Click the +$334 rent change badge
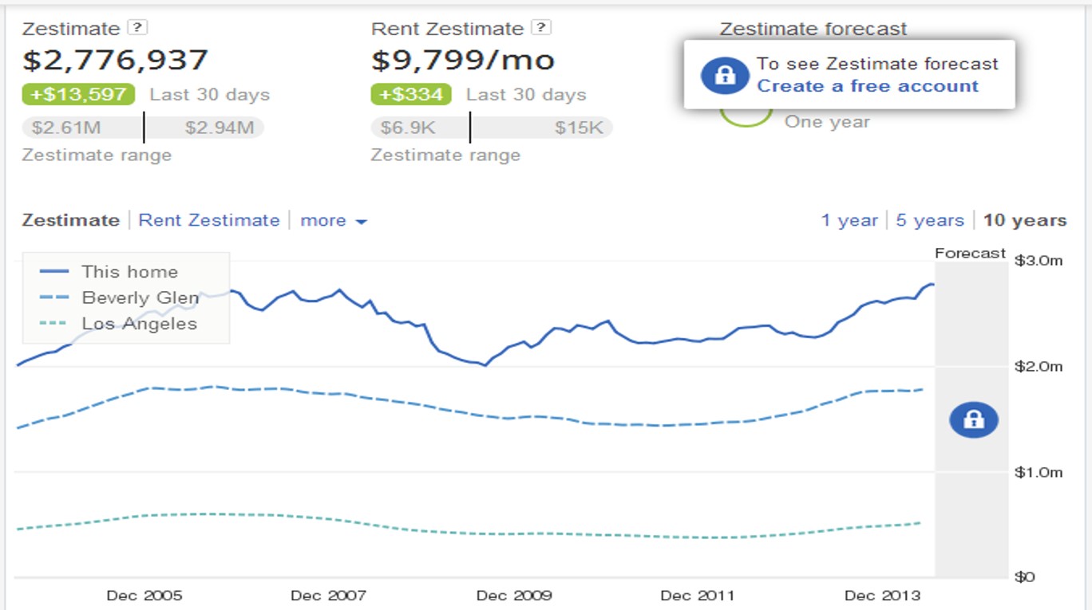This screenshot has height=610, width=1092. coord(411,94)
